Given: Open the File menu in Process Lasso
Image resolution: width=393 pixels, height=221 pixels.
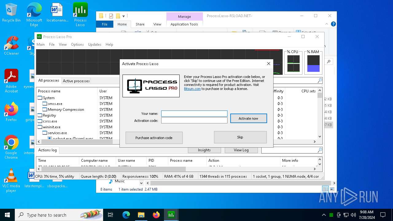Looking at the screenshot, I should 52,45.
